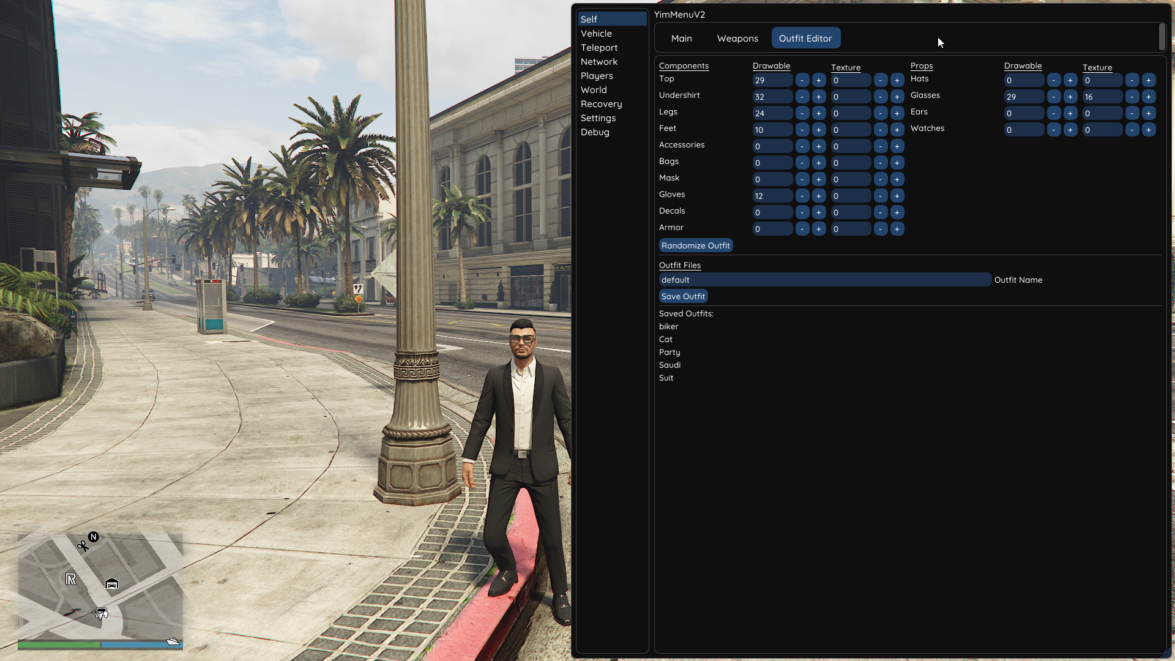Increase the Mask drawable value

click(x=819, y=179)
